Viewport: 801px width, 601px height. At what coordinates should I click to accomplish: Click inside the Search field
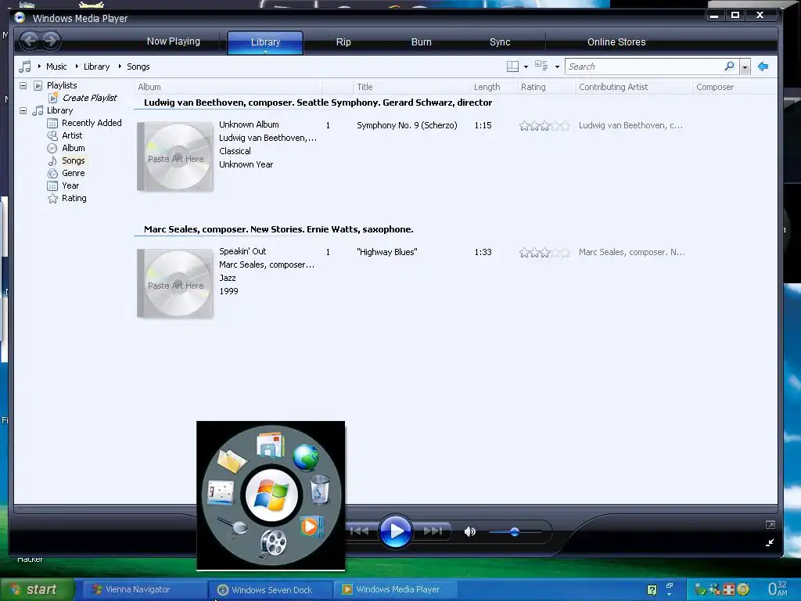tap(644, 67)
